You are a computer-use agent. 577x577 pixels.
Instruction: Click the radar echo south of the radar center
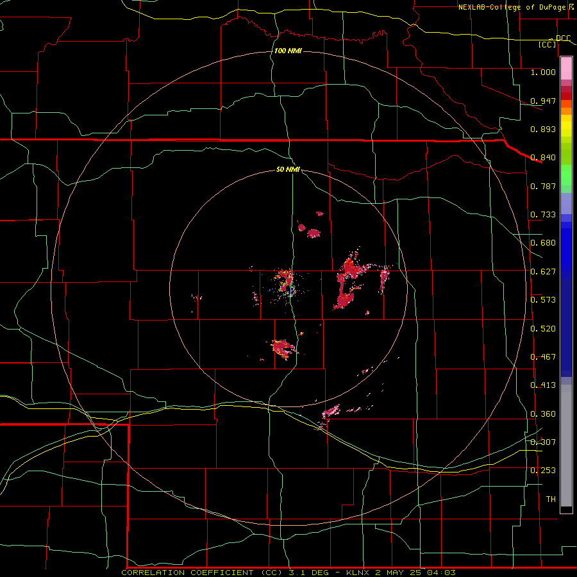(283, 348)
